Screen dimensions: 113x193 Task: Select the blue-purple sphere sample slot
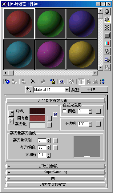[x=82, y=24]
